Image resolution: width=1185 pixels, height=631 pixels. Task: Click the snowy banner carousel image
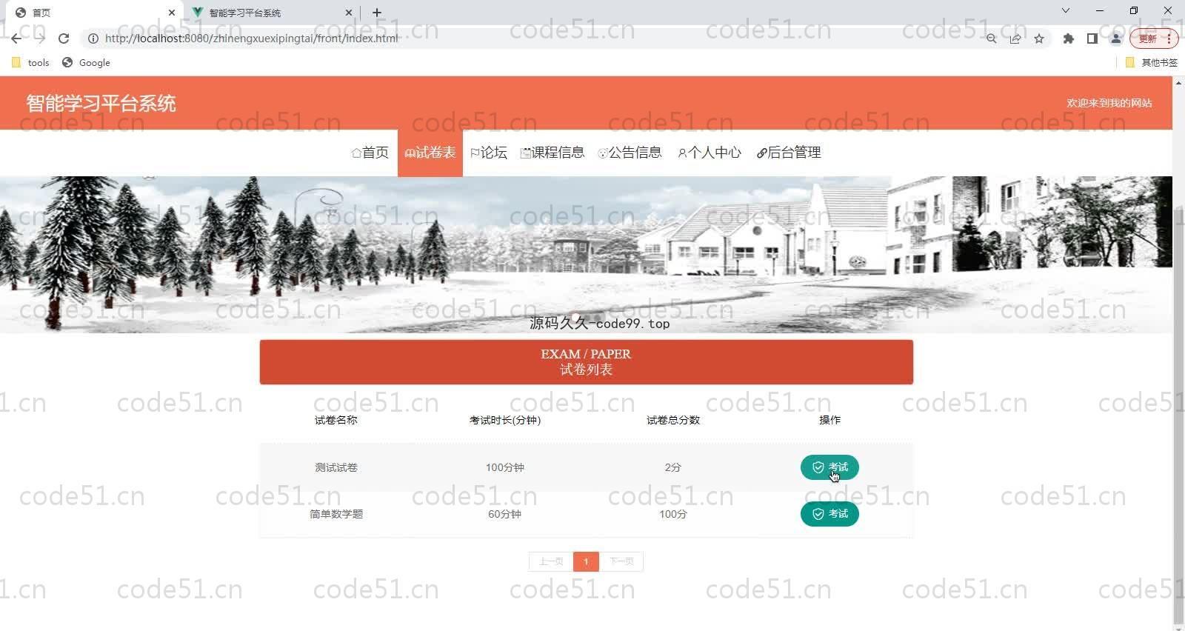[x=586, y=254]
